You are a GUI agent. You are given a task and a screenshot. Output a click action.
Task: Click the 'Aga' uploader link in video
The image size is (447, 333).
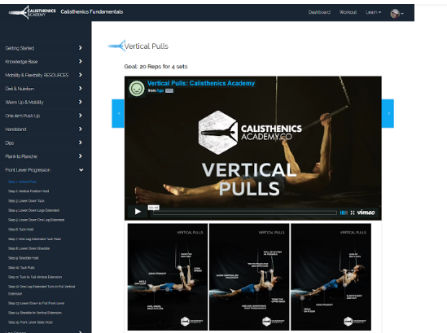coord(160,90)
